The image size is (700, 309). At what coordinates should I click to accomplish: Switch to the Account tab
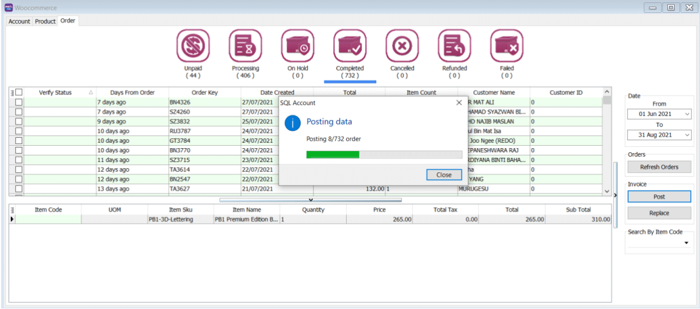point(19,21)
